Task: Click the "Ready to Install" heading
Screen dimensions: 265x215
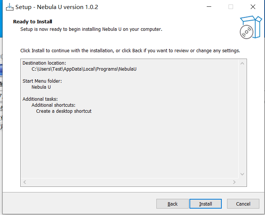Action: click(33, 22)
